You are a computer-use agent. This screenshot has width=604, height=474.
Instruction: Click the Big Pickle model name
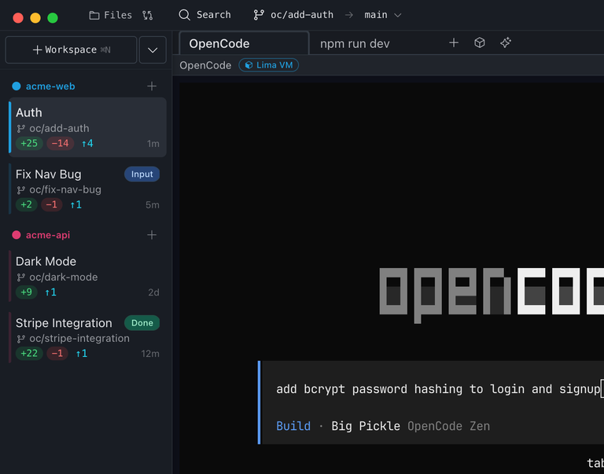click(366, 426)
